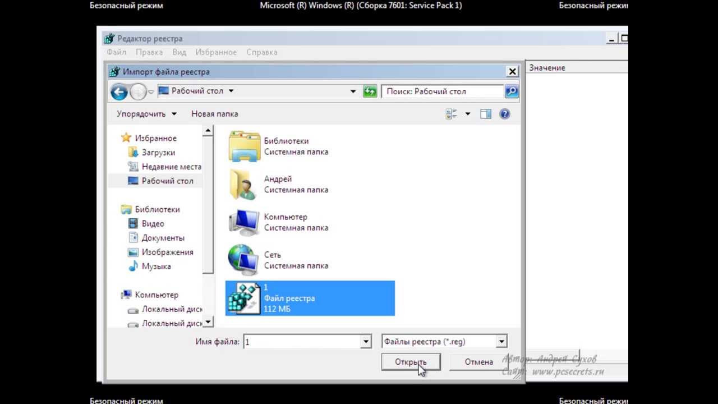The image size is (718, 404).
Task: Select the Видео library
Action: (x=153, y=223)
